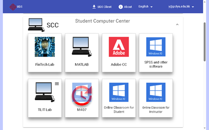209x130 pixels.
Task: Click the SCC computer group icon
Action: tap(35, 24)
